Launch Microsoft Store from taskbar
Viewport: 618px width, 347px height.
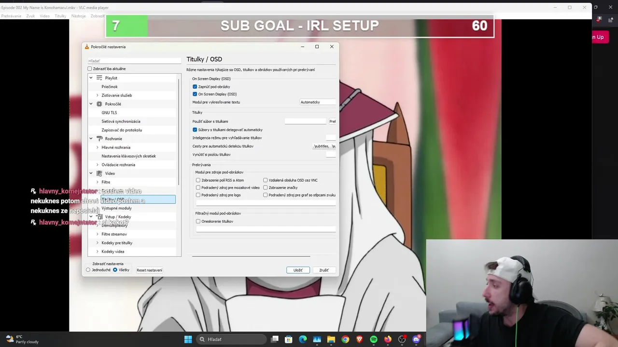tap(289, 339)
